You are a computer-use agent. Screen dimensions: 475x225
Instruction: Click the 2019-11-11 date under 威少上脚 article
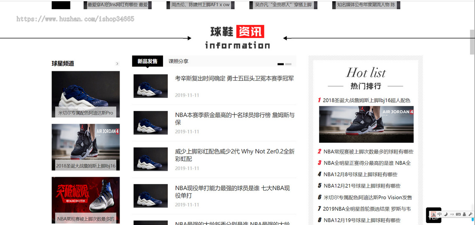[187, 168]
